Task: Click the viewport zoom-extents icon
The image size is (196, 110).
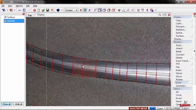Action: (x=166, y=15)
